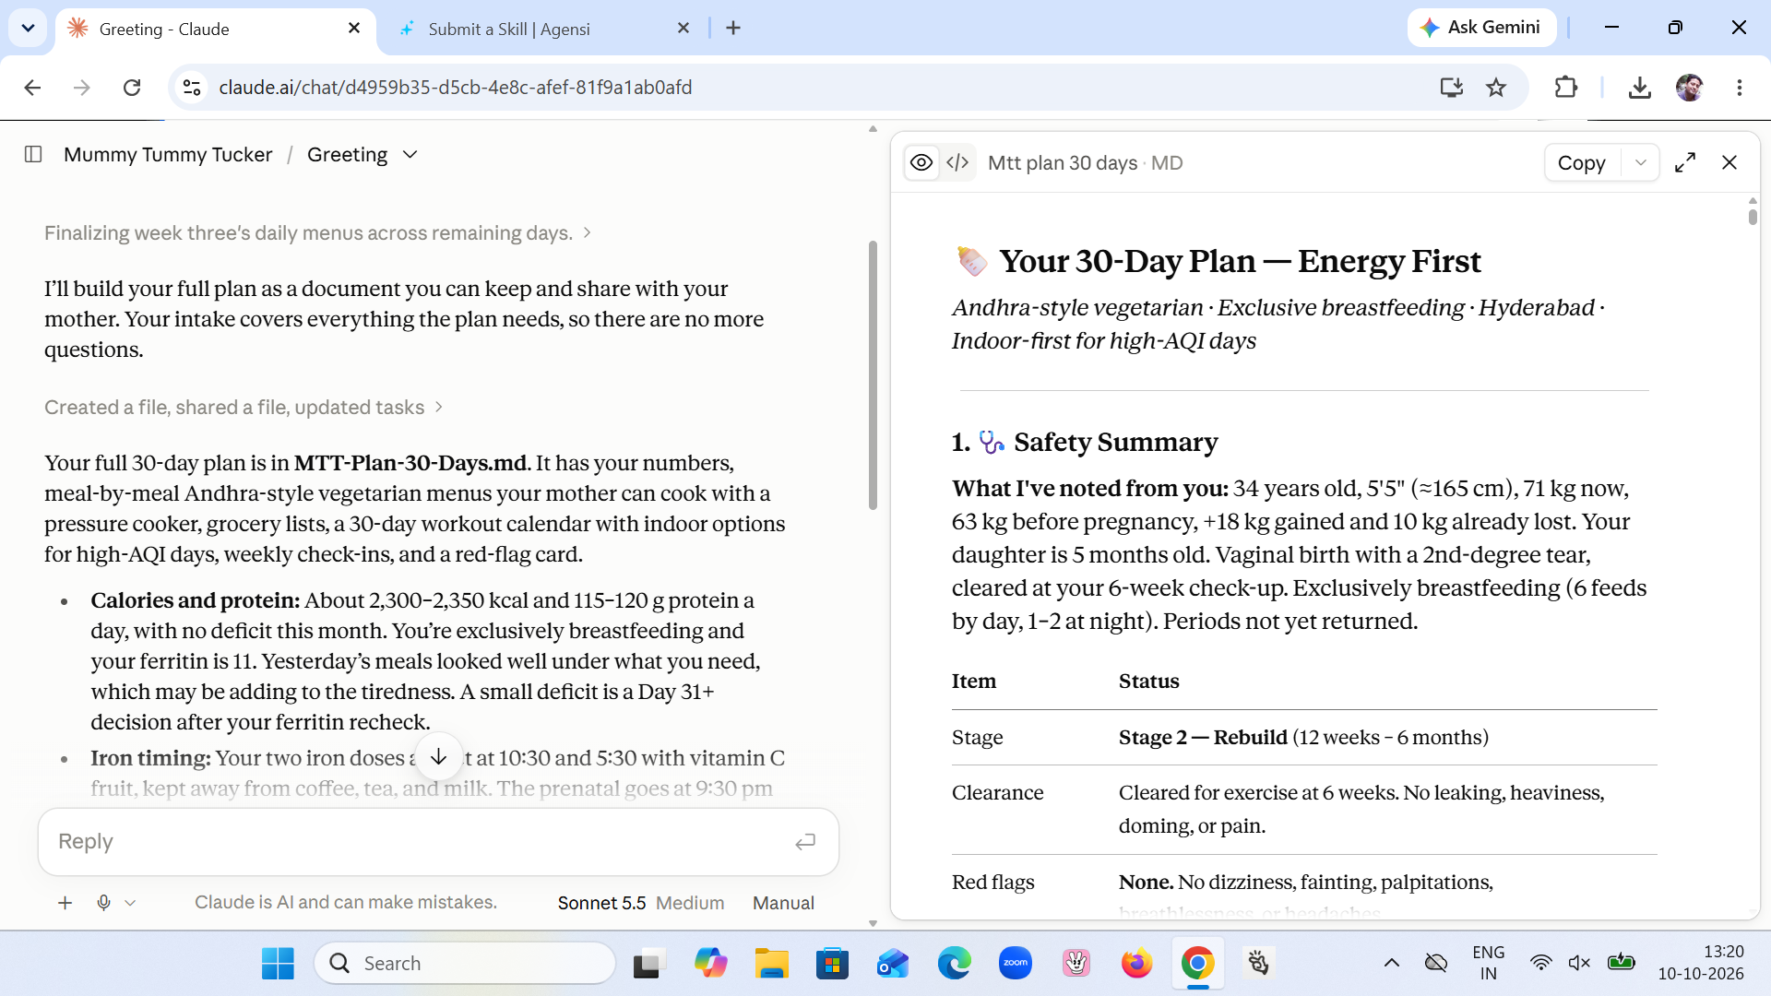Screen dimensions: 1771x996
Task: Switch artifact to preview eye view
Action: click(x=921, y=163)
